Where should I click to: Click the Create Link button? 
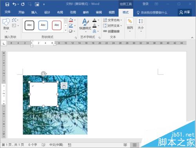click(x=111, y=31)
